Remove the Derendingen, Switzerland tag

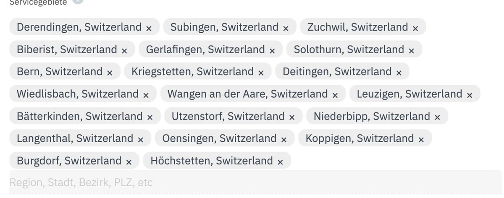point(149,28)
